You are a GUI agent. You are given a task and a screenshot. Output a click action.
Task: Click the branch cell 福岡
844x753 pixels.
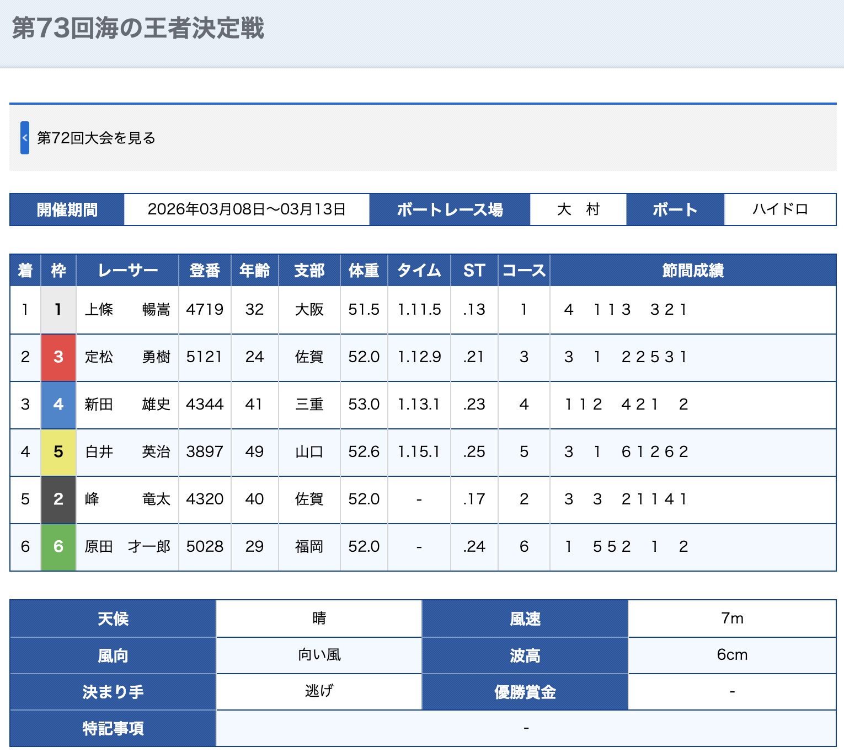click(309, 547)
